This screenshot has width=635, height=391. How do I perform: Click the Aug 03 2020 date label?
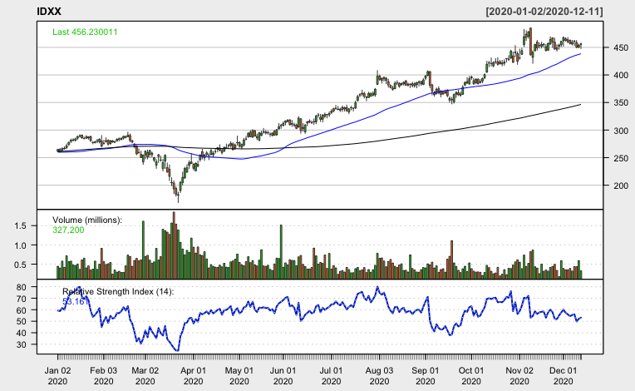pos(379,376)
